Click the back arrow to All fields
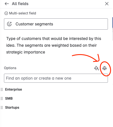This screenshot has width=113, height=127. 7,4
